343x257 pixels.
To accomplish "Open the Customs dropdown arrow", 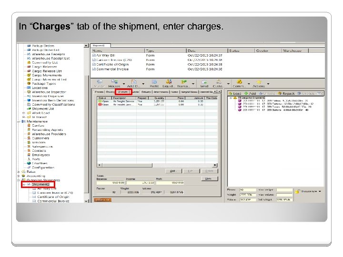I will (x=228, y=84).
